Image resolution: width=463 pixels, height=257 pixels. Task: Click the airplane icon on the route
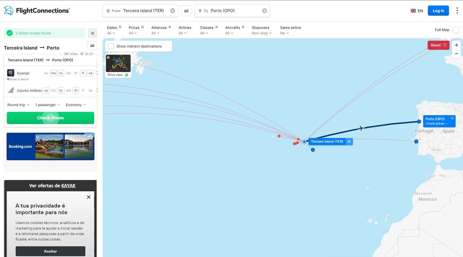361,128
